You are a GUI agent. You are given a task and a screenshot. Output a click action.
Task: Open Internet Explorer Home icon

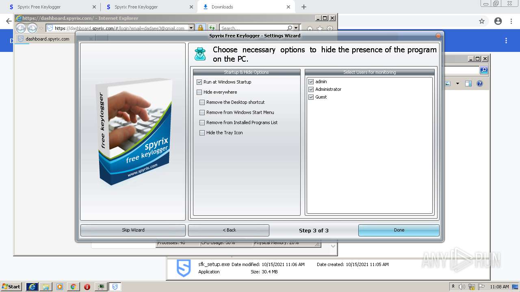[x=310, y=28]
